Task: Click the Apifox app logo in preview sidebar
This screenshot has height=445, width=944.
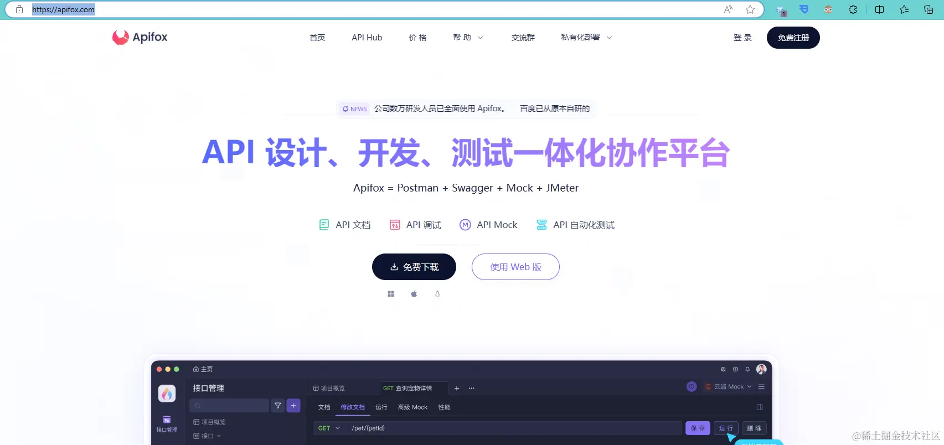Action: point(167,394)
